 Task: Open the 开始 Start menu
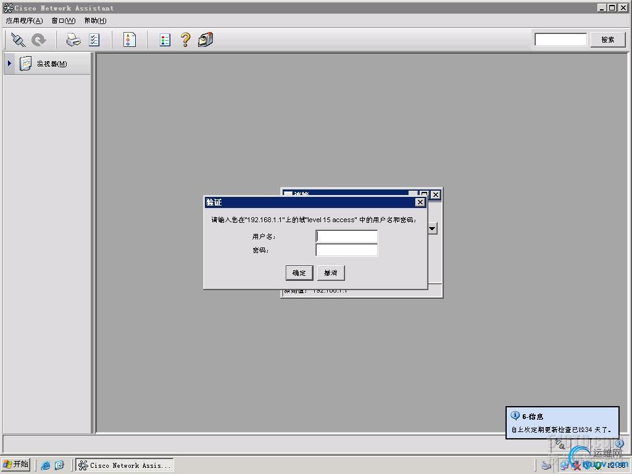click(x=15, y=464)
